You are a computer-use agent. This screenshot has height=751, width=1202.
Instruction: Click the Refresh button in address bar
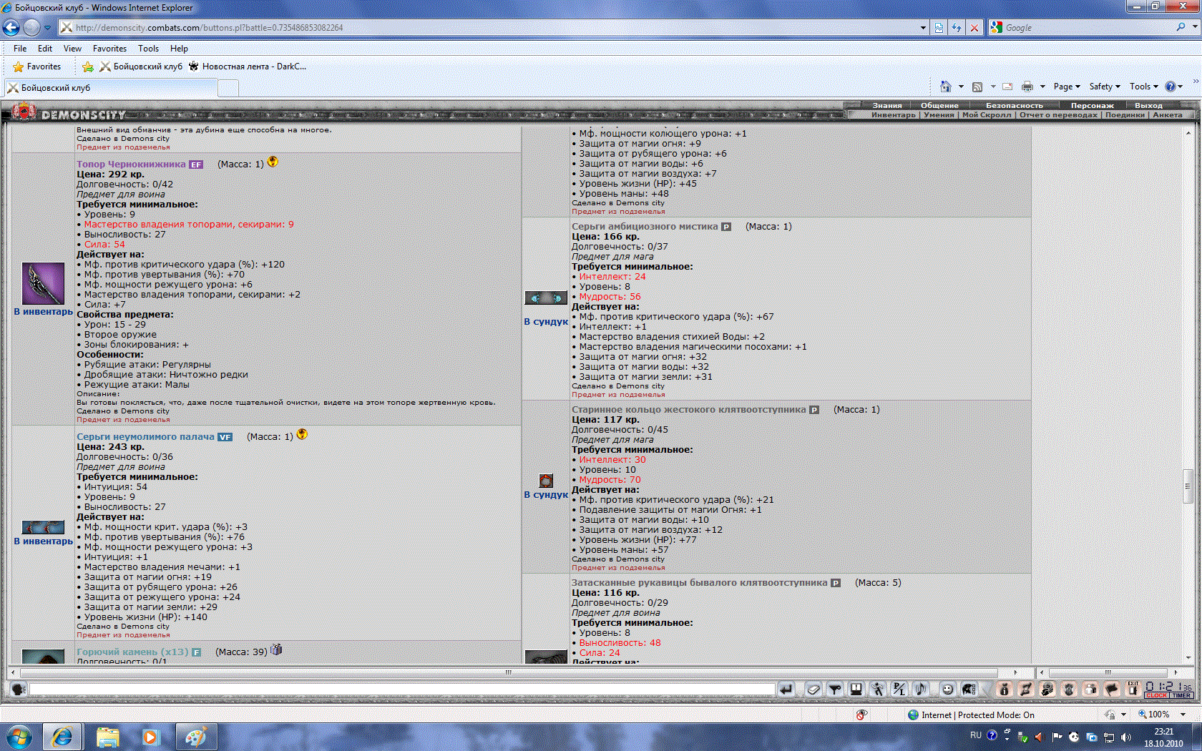tap(957, 28)
